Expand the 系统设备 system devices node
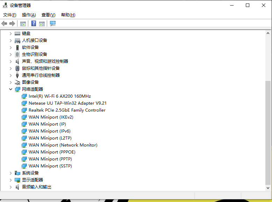The width and height of the screenshot is (272, 202). [x=11, y=173]
